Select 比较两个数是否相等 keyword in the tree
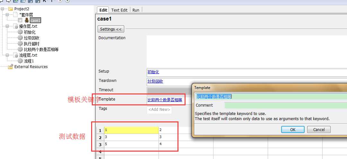The height and width of the screenshot is (159, 347). [41, 49]
